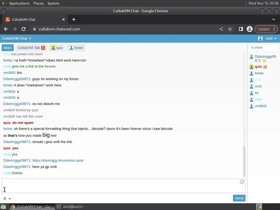Focus the chat message input field

pyautogui.click(x=123, y=186)
